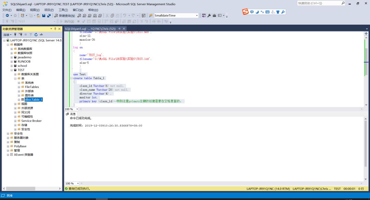Open the editor 100 % zoom dropdown

[x=77, y=109]
